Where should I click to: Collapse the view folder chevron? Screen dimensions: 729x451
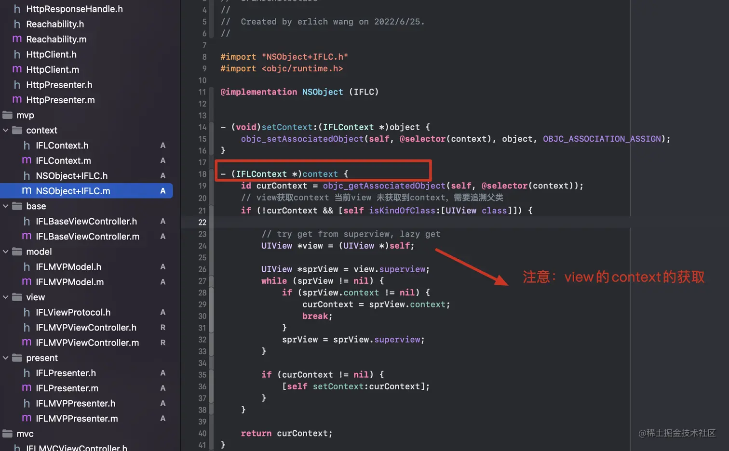point(6,297)
